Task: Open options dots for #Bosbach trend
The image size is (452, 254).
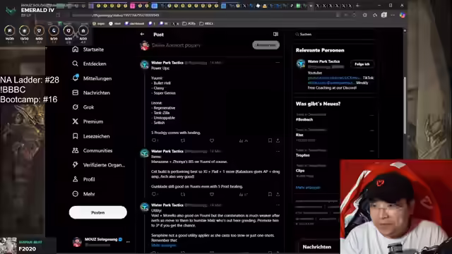Action: [371, 115]
